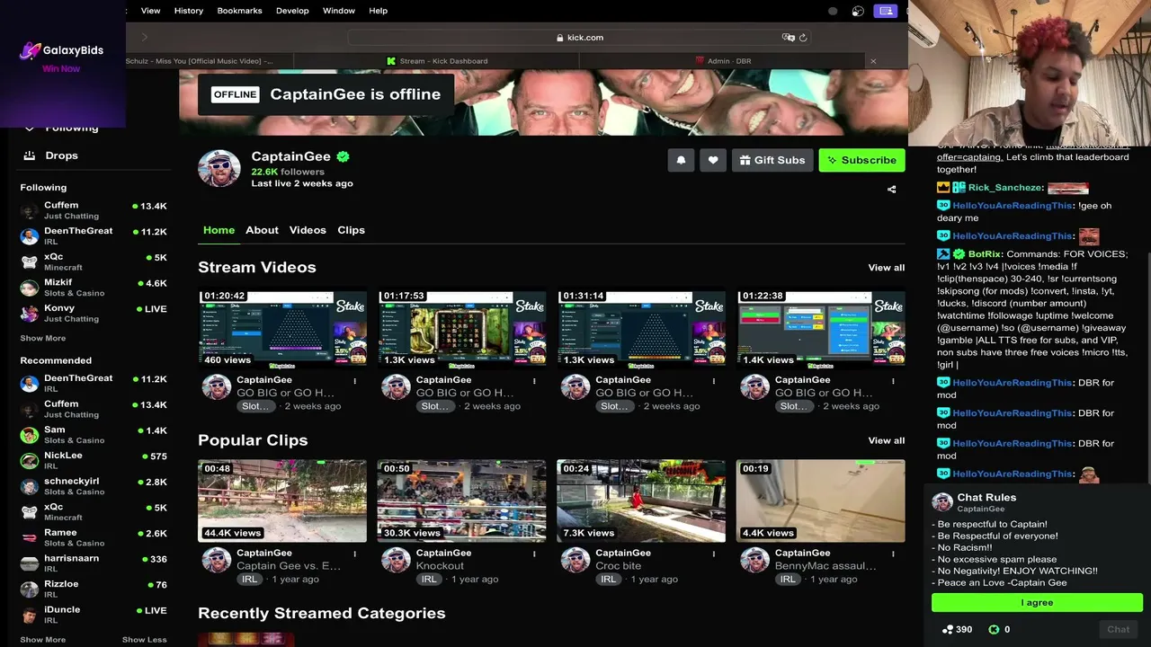Click the channel points icon beside 390

[x=948, y=630]
